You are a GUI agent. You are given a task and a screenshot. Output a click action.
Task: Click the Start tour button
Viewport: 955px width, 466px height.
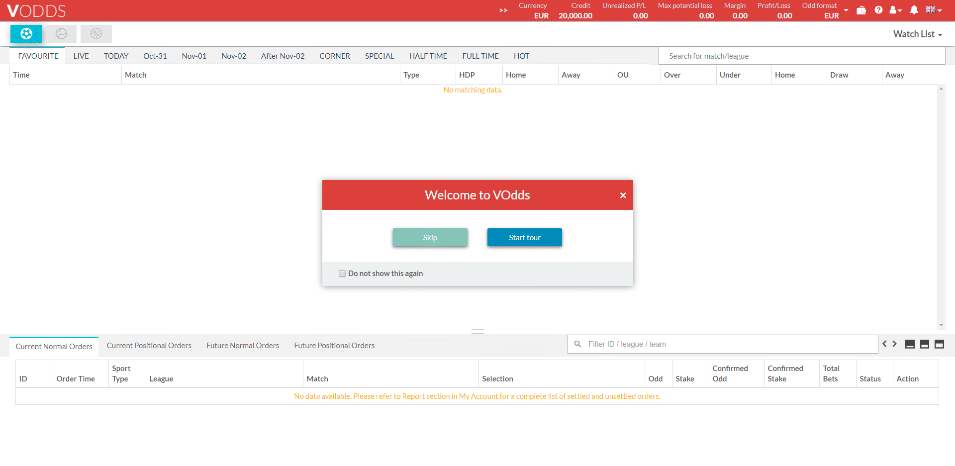(524, 237)
